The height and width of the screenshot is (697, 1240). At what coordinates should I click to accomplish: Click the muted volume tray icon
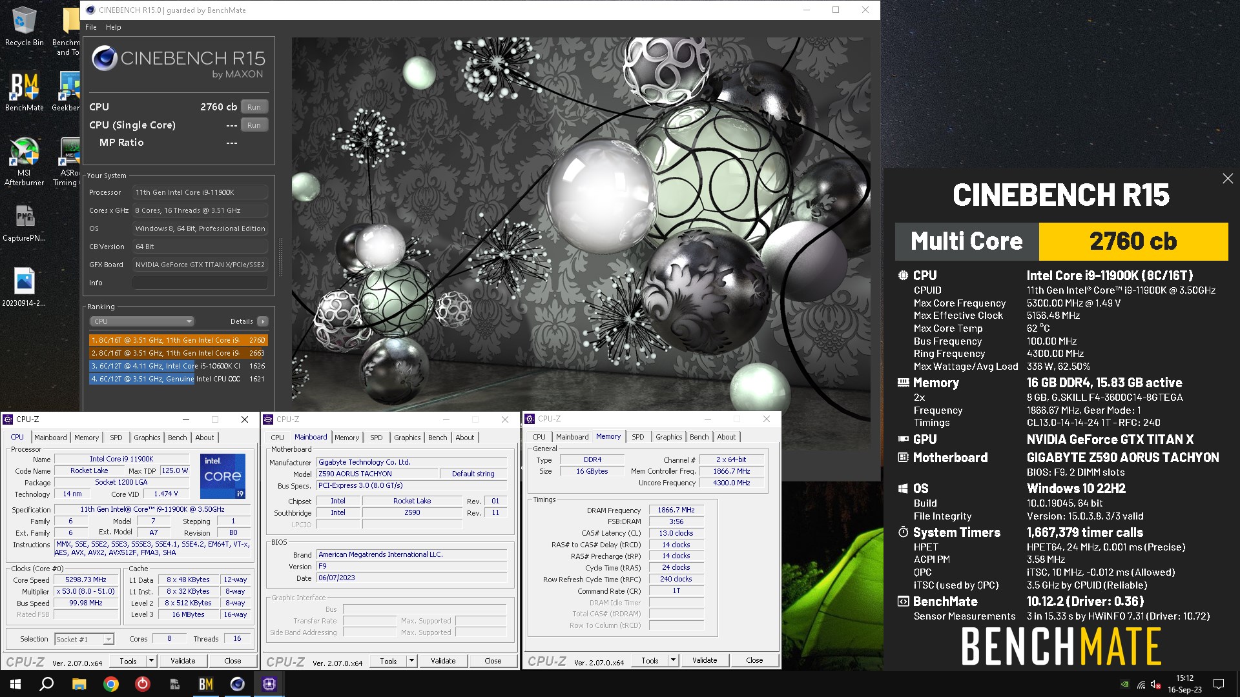click(1156, 684)
